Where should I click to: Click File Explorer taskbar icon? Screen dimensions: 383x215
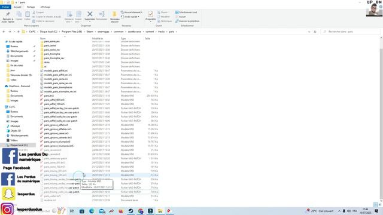pos(160,211)
